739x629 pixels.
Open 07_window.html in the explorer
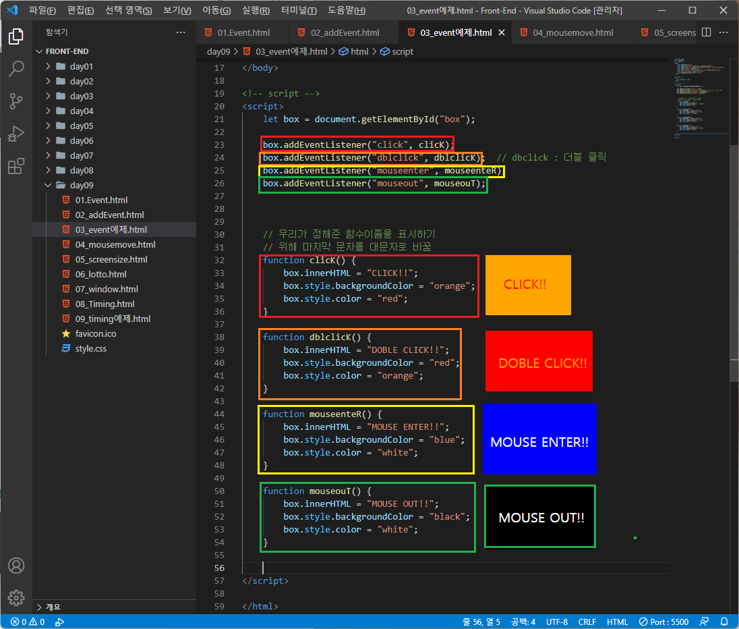click(107, 290)
